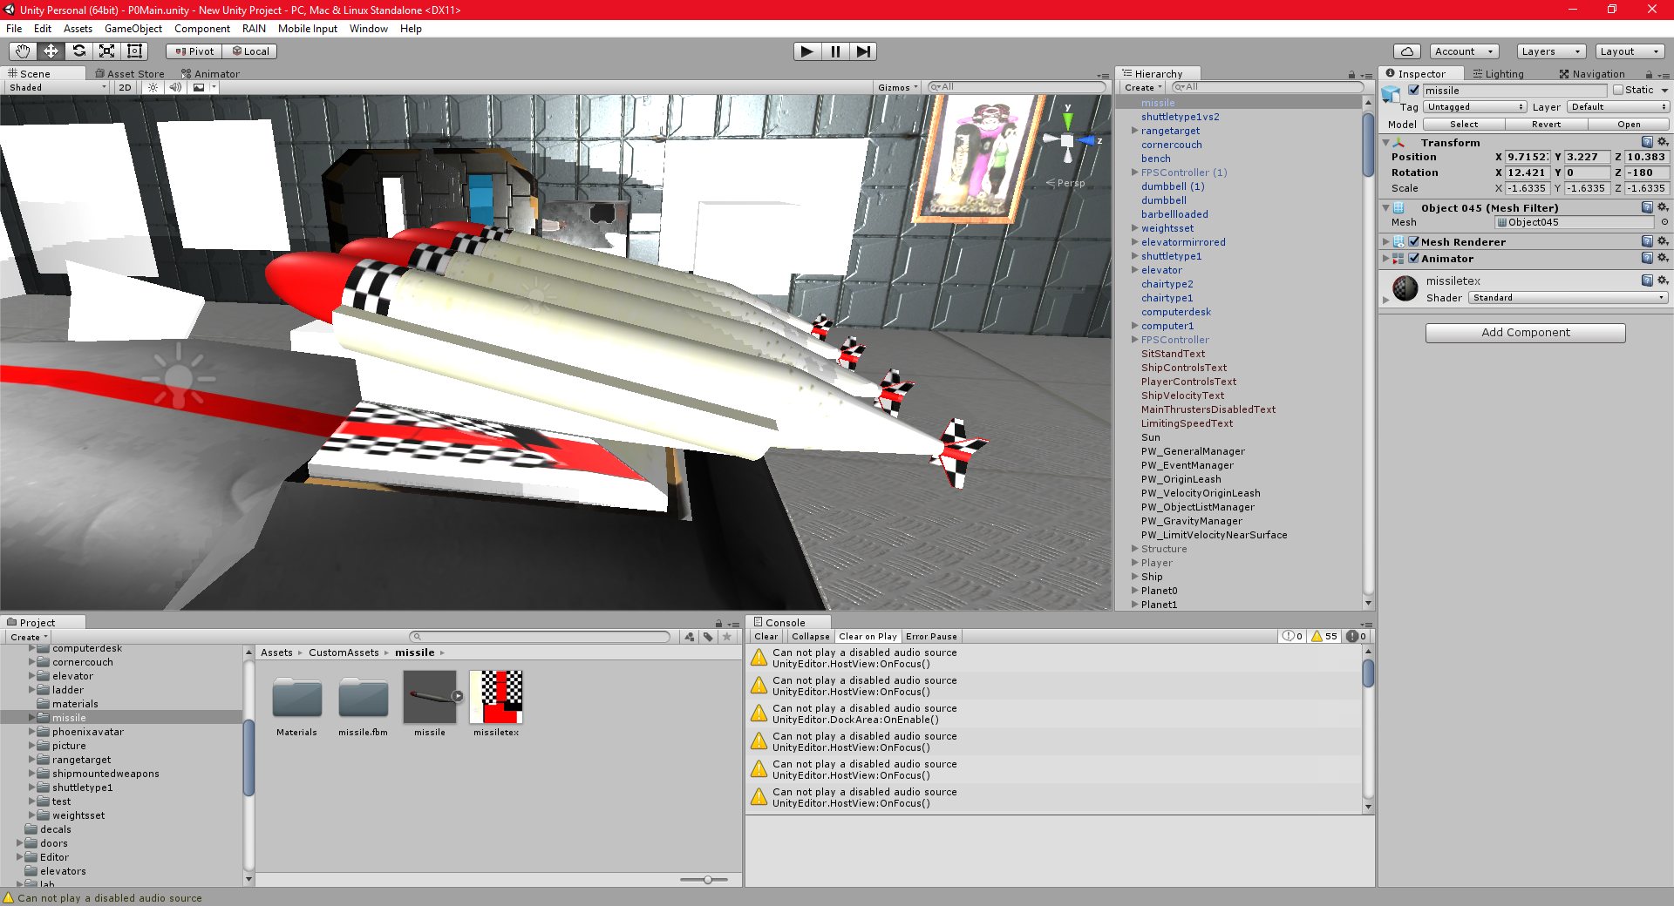Screen dimensions: 1674x906
Task: Click Clear in the Console
Action: [766, 637]
